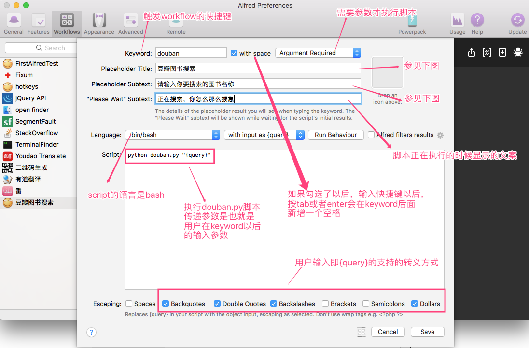Select the TerminalFinder workflow
The height and width of the screenshot is (348, 529).
(x=38, y=144)
